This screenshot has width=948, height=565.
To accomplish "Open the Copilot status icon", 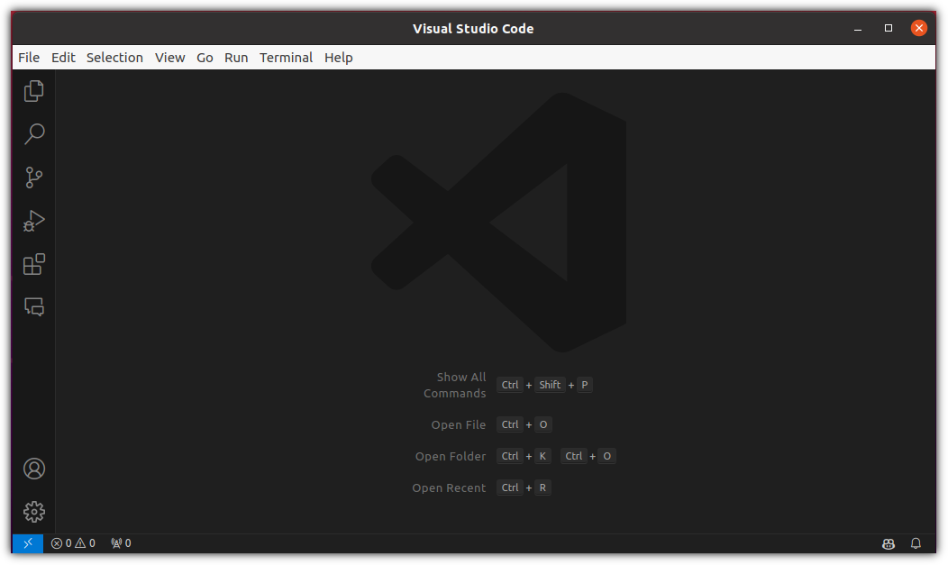I will point(889,544).
